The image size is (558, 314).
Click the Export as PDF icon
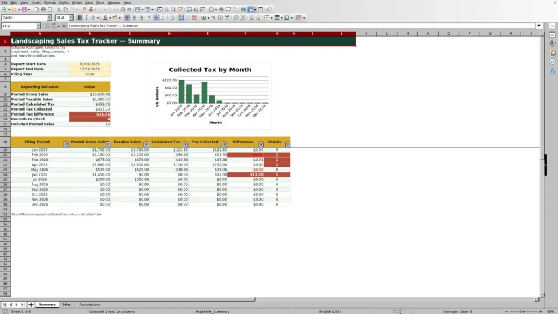coord(37,10)
